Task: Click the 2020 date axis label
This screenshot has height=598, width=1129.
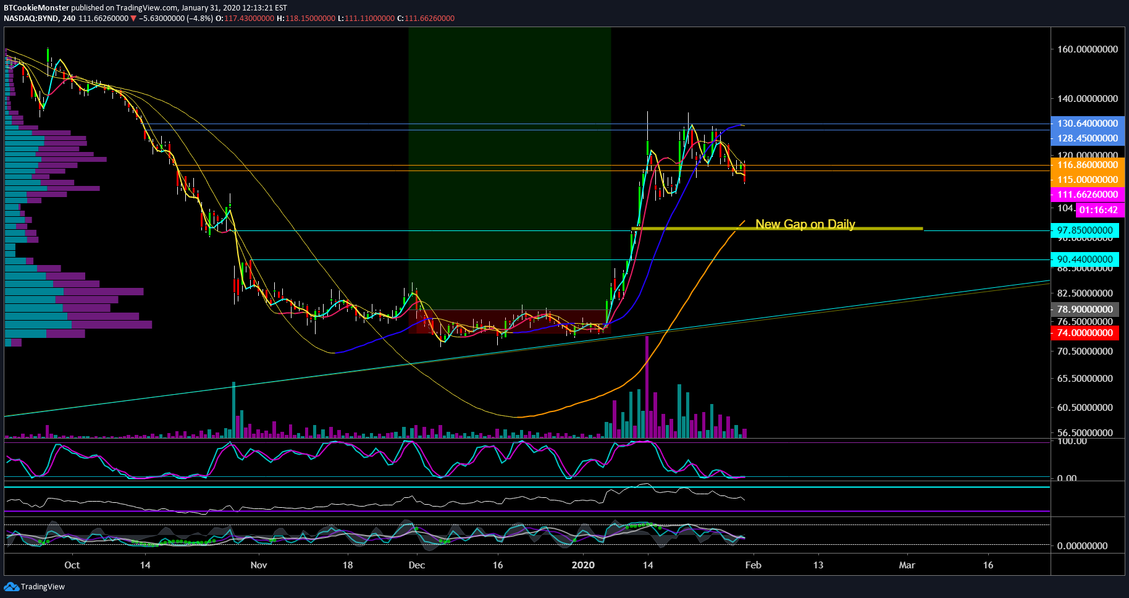Action: pos(584,565)
